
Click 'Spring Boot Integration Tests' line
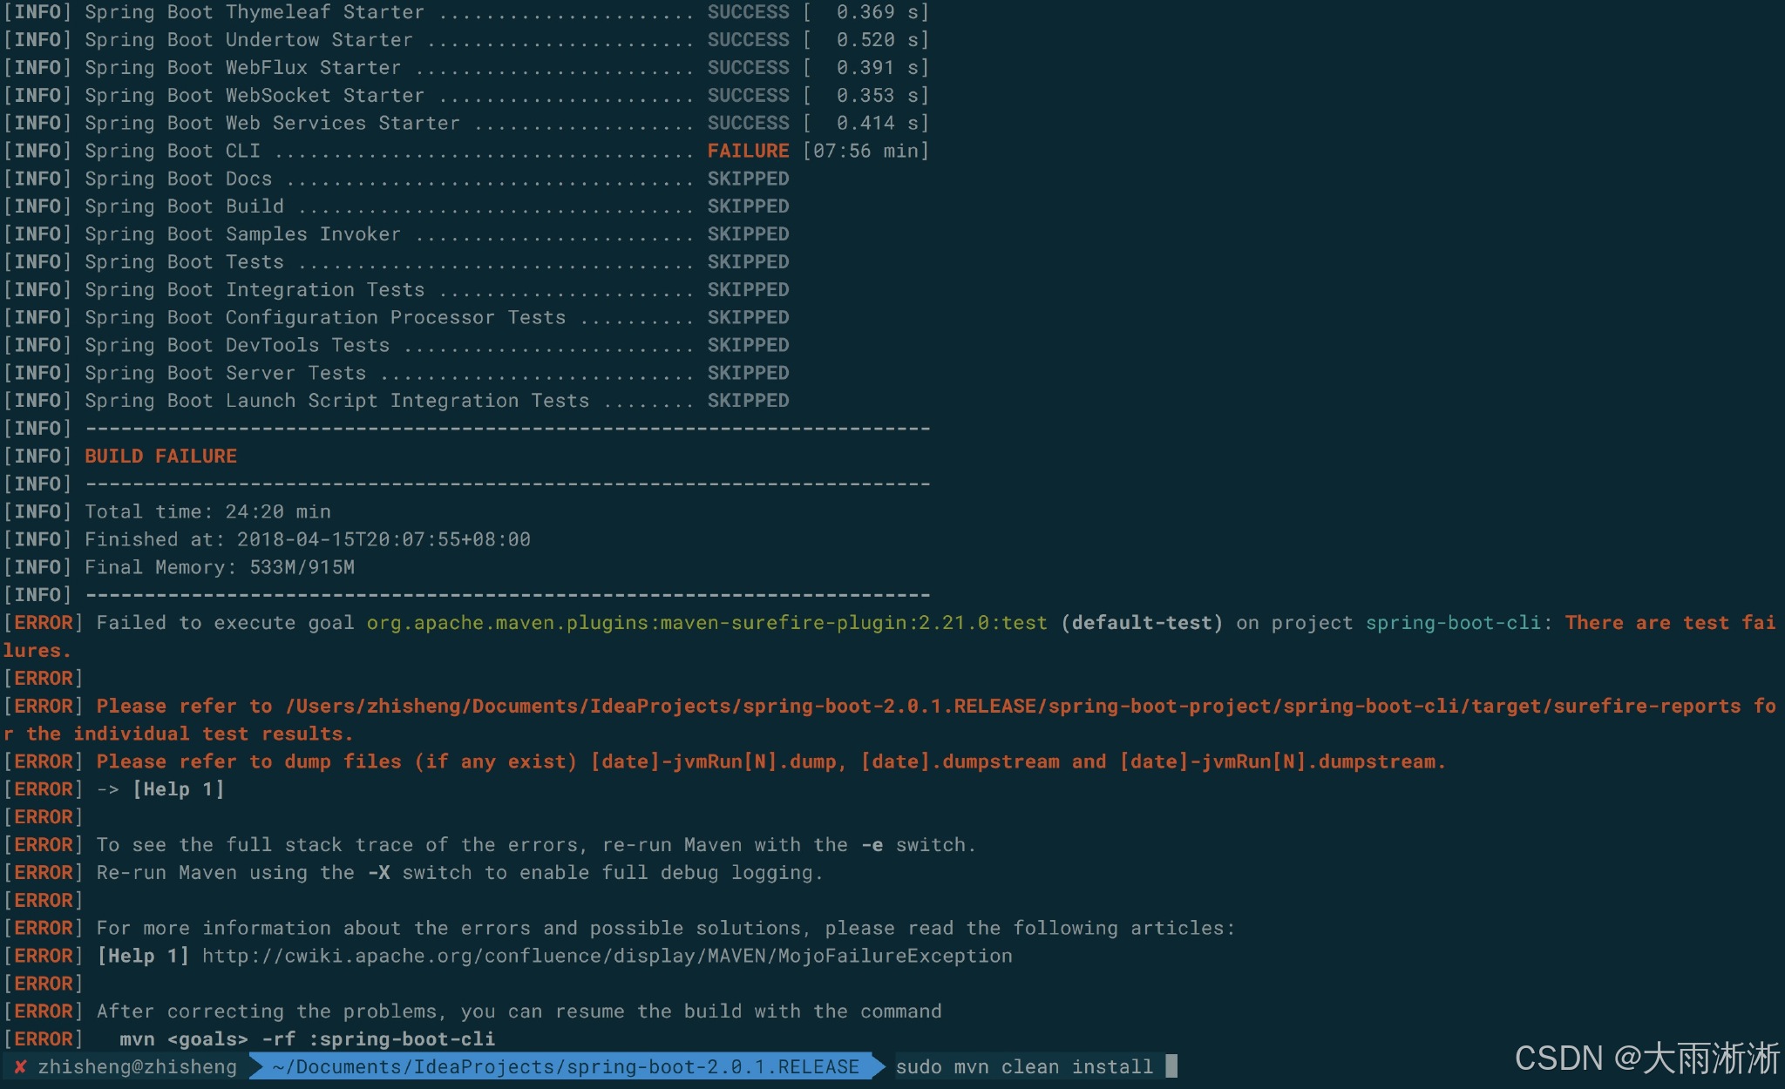click(x=397, y=289)
